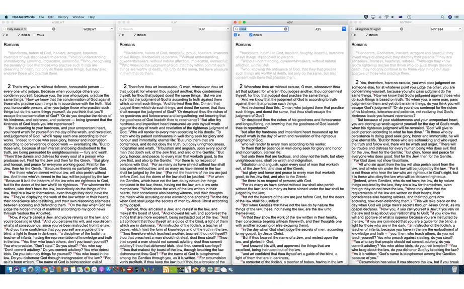Open the NotJustWords application menu
The height and width of the screenshot is (289, 464).
(23, 17)
